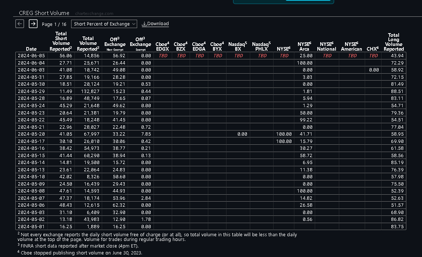Select Nasdaq PHLX column header
Image resolution: width=422 pixels, height=257 pixels.
tap(261, 46)
